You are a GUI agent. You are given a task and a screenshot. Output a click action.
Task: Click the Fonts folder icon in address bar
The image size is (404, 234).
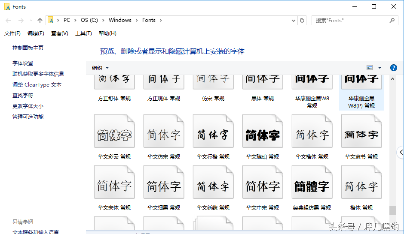click(x=51, y=20)
